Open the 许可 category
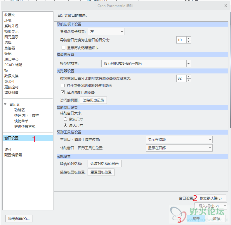The image size is (231, 225). [8, 150]
